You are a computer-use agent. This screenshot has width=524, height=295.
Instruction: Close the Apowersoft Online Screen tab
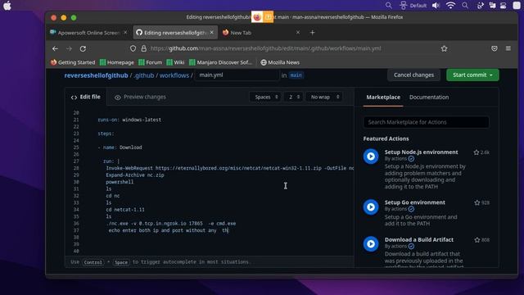[x=125, y=33]
